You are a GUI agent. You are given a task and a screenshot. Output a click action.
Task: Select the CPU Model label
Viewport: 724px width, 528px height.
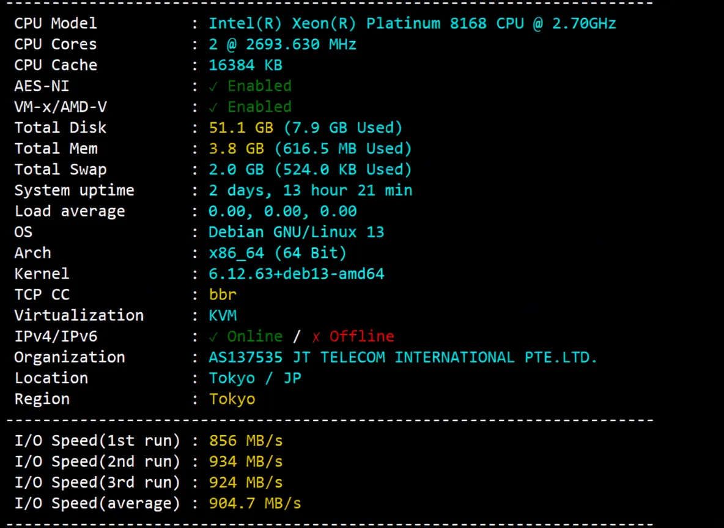(55, 23)
